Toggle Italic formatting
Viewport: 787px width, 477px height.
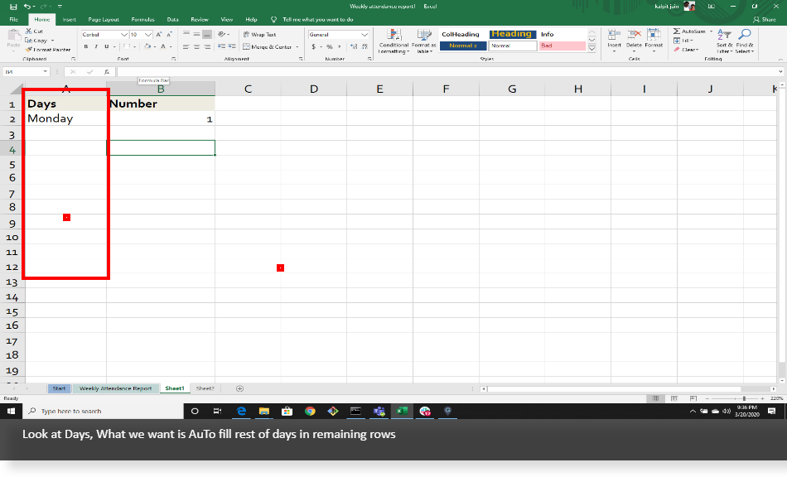pyautogui.click(x=97, y=45)
